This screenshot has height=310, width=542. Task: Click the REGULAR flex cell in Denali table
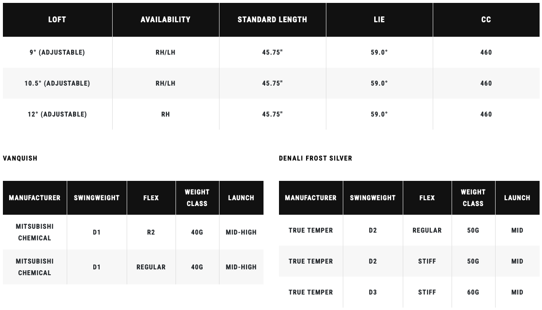(427, 231)
